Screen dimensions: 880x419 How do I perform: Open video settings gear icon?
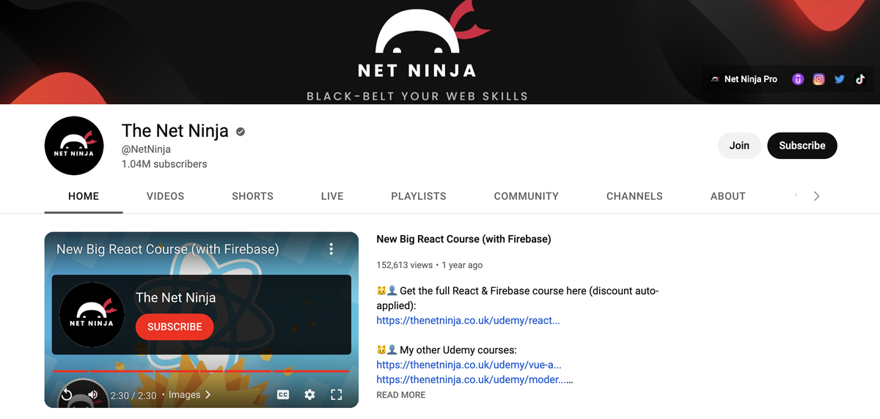pos(309,395)
